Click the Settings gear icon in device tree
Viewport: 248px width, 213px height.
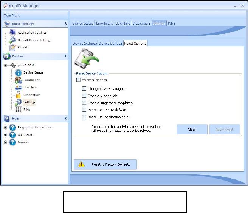19,102
